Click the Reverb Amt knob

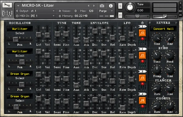click(x=170, y=38)
